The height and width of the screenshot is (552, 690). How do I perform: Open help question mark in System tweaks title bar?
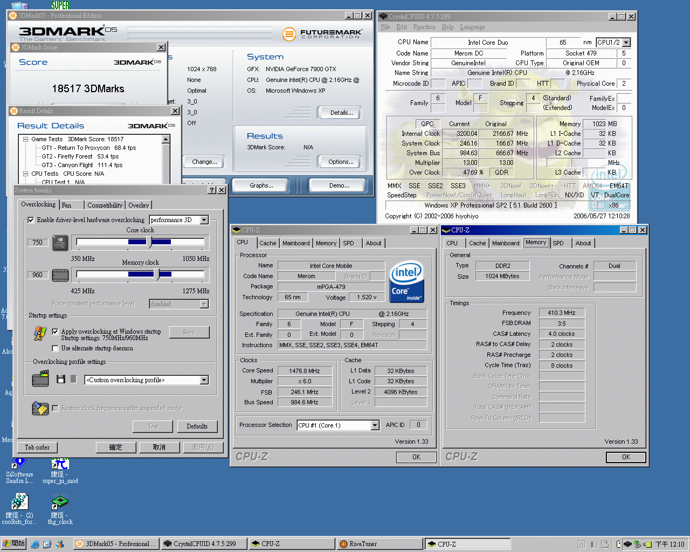tap(212, 190)
